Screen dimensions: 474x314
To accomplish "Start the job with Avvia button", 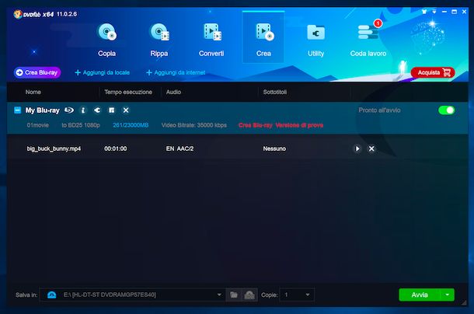I will [420, 295].
